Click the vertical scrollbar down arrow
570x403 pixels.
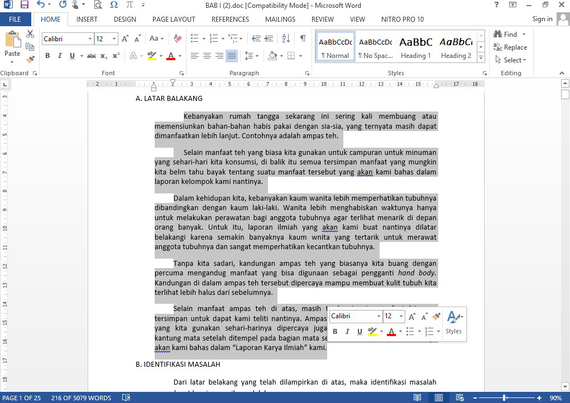point(566,386)
